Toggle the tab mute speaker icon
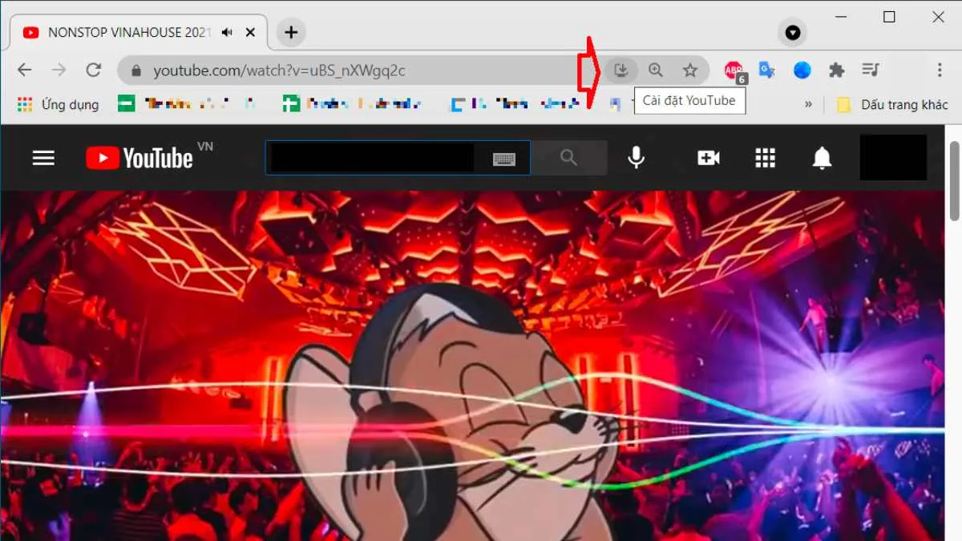 click(226, 32)
